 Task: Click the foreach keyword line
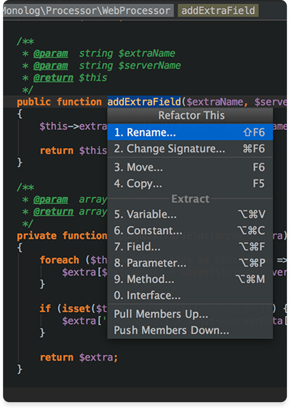coord(59,260)
